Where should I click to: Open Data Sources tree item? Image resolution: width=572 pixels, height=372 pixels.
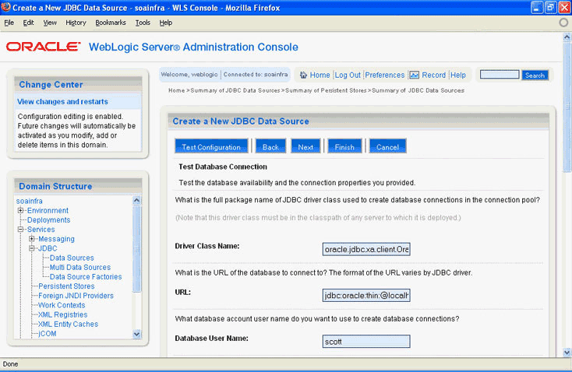pos(72,258)
